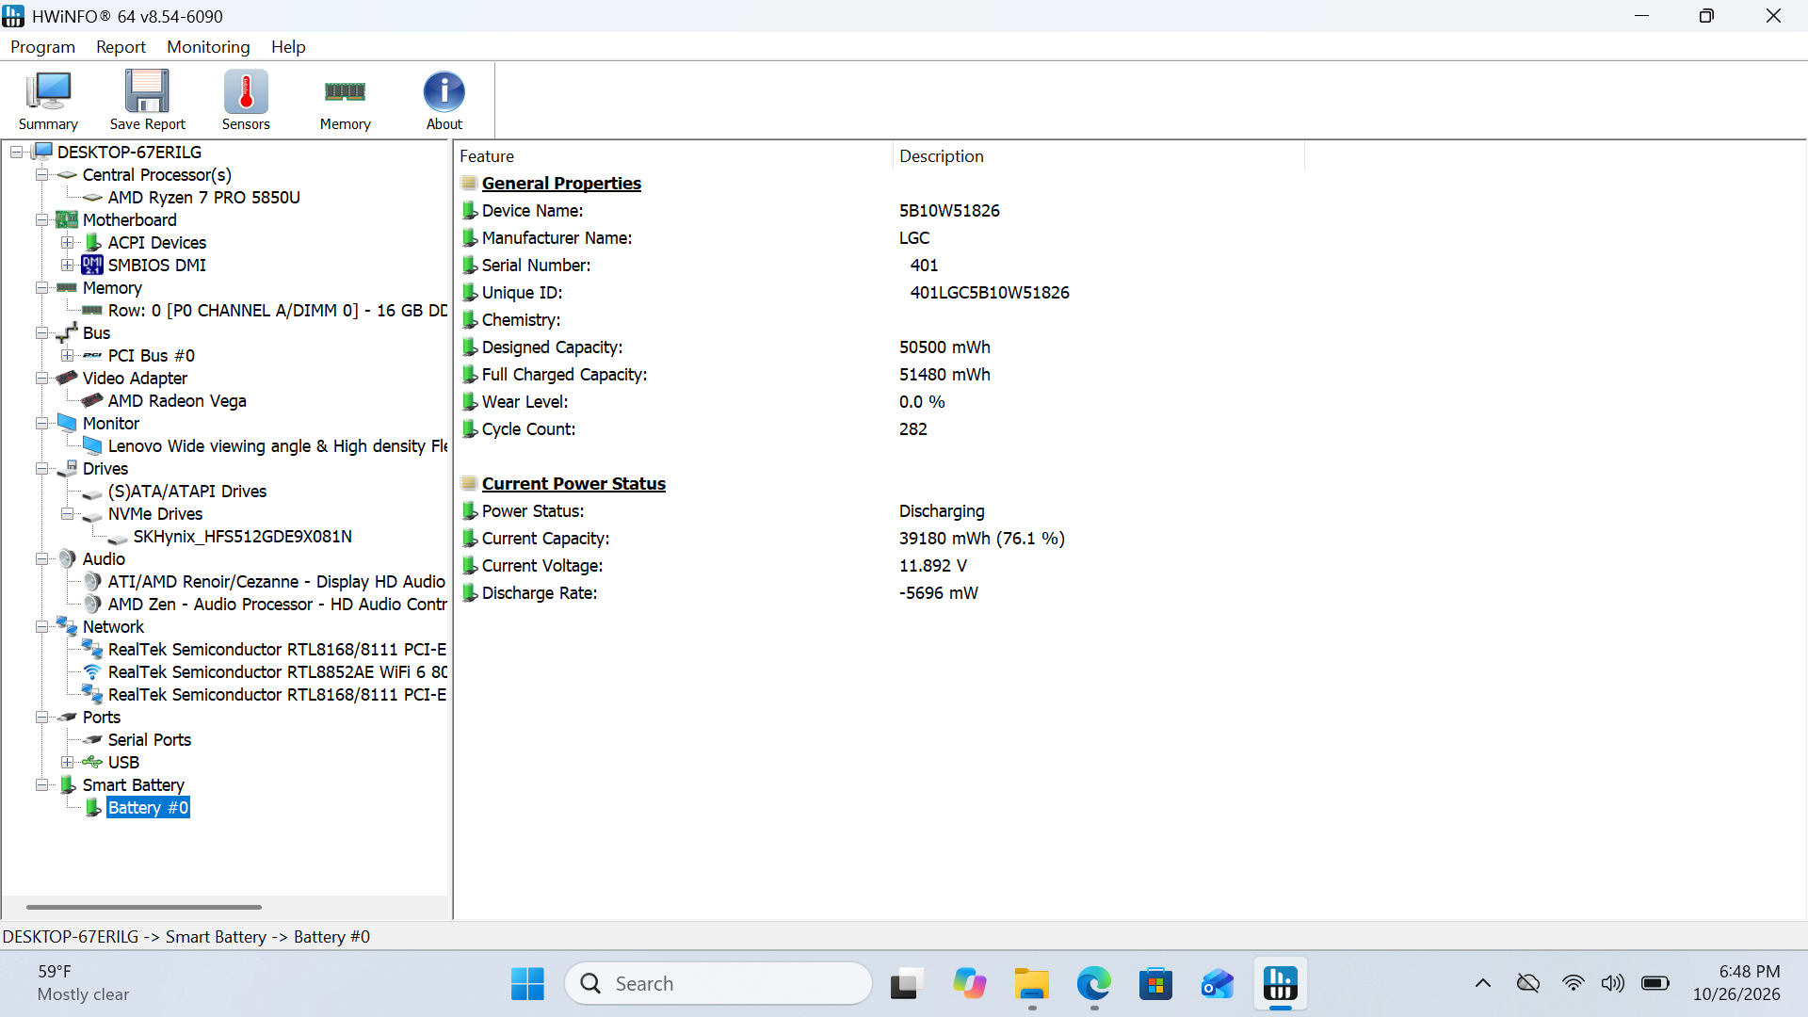Open Microsoft Store from the taskbar

click(1155, 984)
